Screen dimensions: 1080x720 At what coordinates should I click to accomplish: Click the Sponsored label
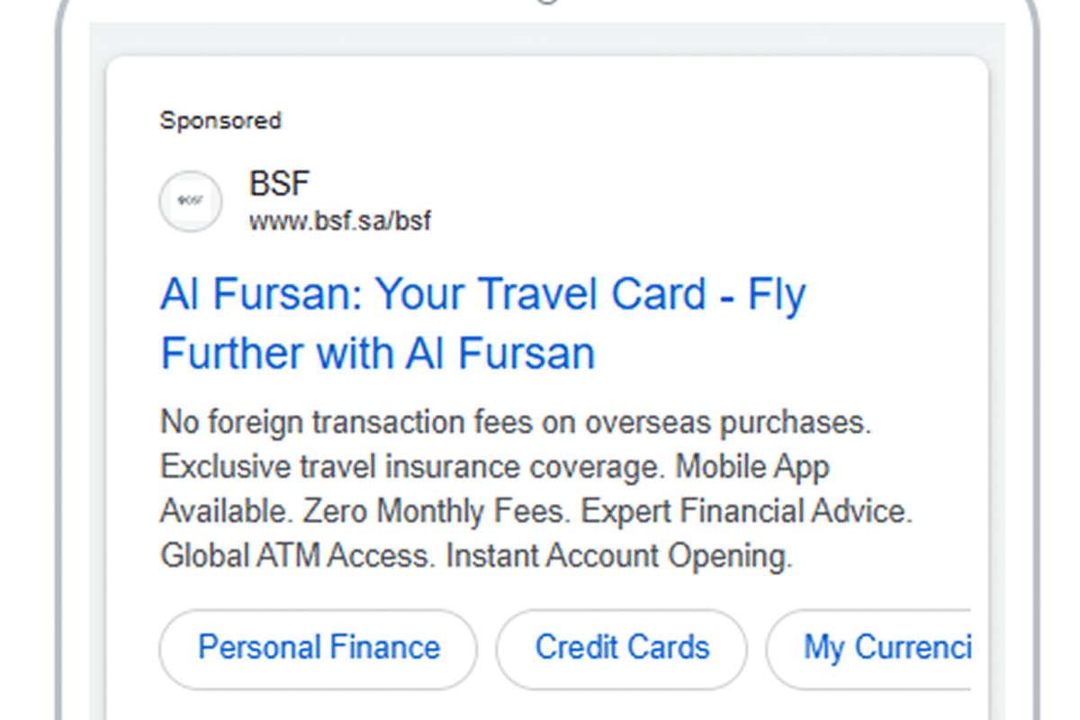[220, 121]
